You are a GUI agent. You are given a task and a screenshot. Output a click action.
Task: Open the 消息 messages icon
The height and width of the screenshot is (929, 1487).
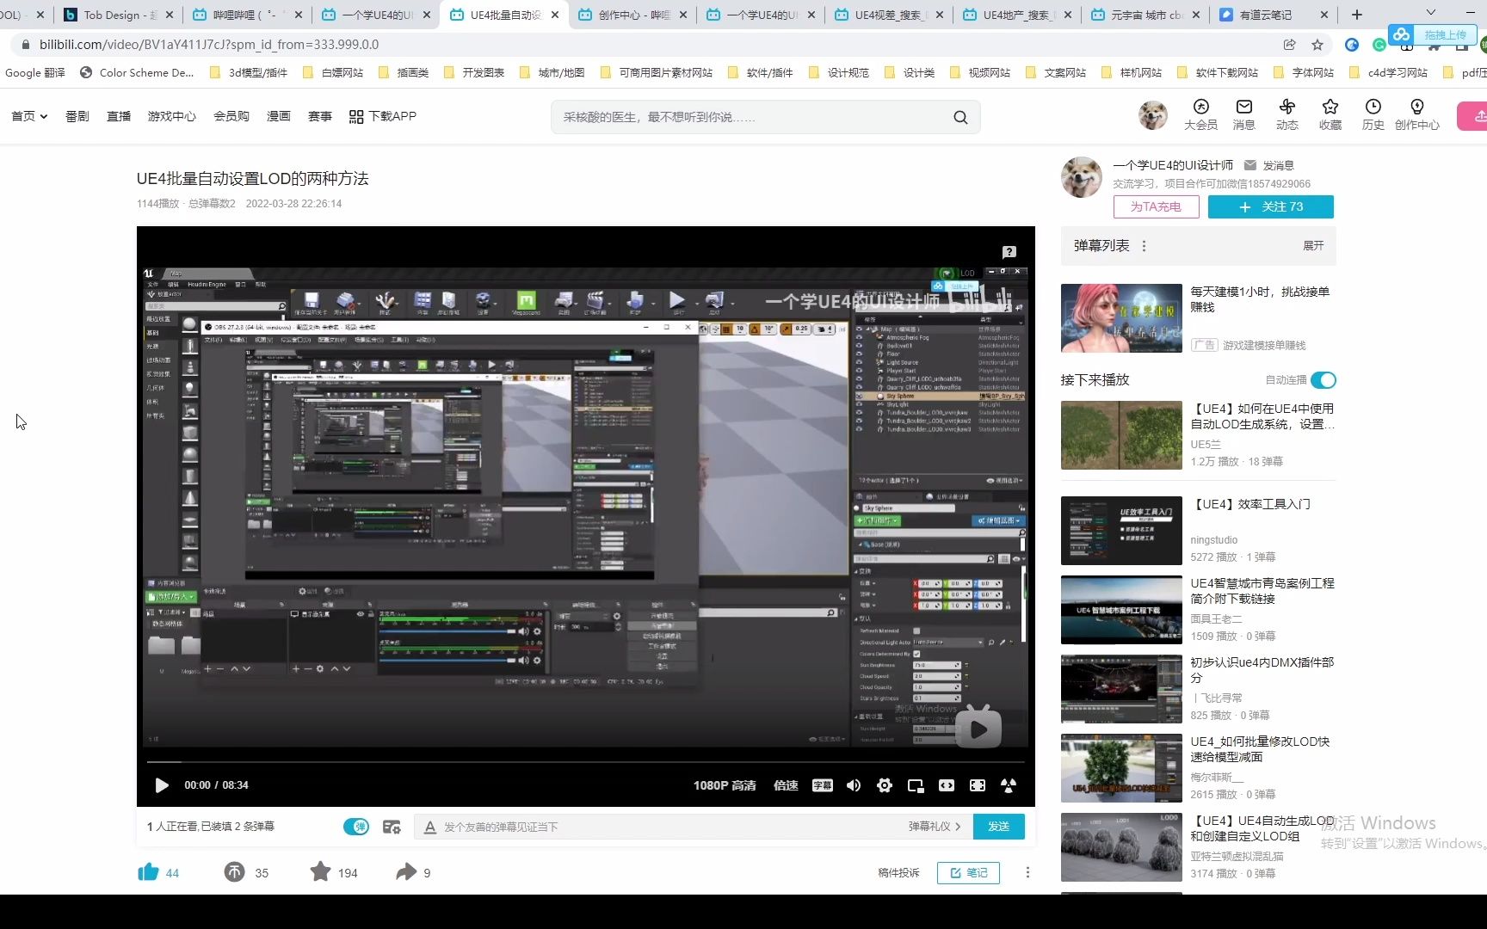pos(1244,114)
